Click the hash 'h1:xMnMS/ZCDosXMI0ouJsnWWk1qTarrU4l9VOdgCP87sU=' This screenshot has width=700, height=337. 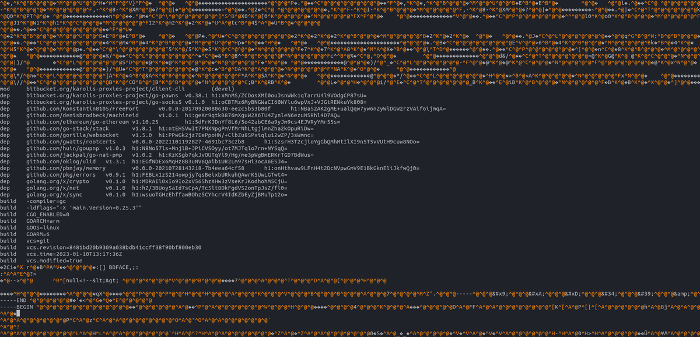point(290,96)
